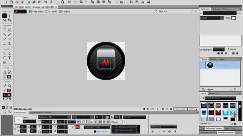
Task: Select the Rectangle shape tool
Action: click(5, 58)
